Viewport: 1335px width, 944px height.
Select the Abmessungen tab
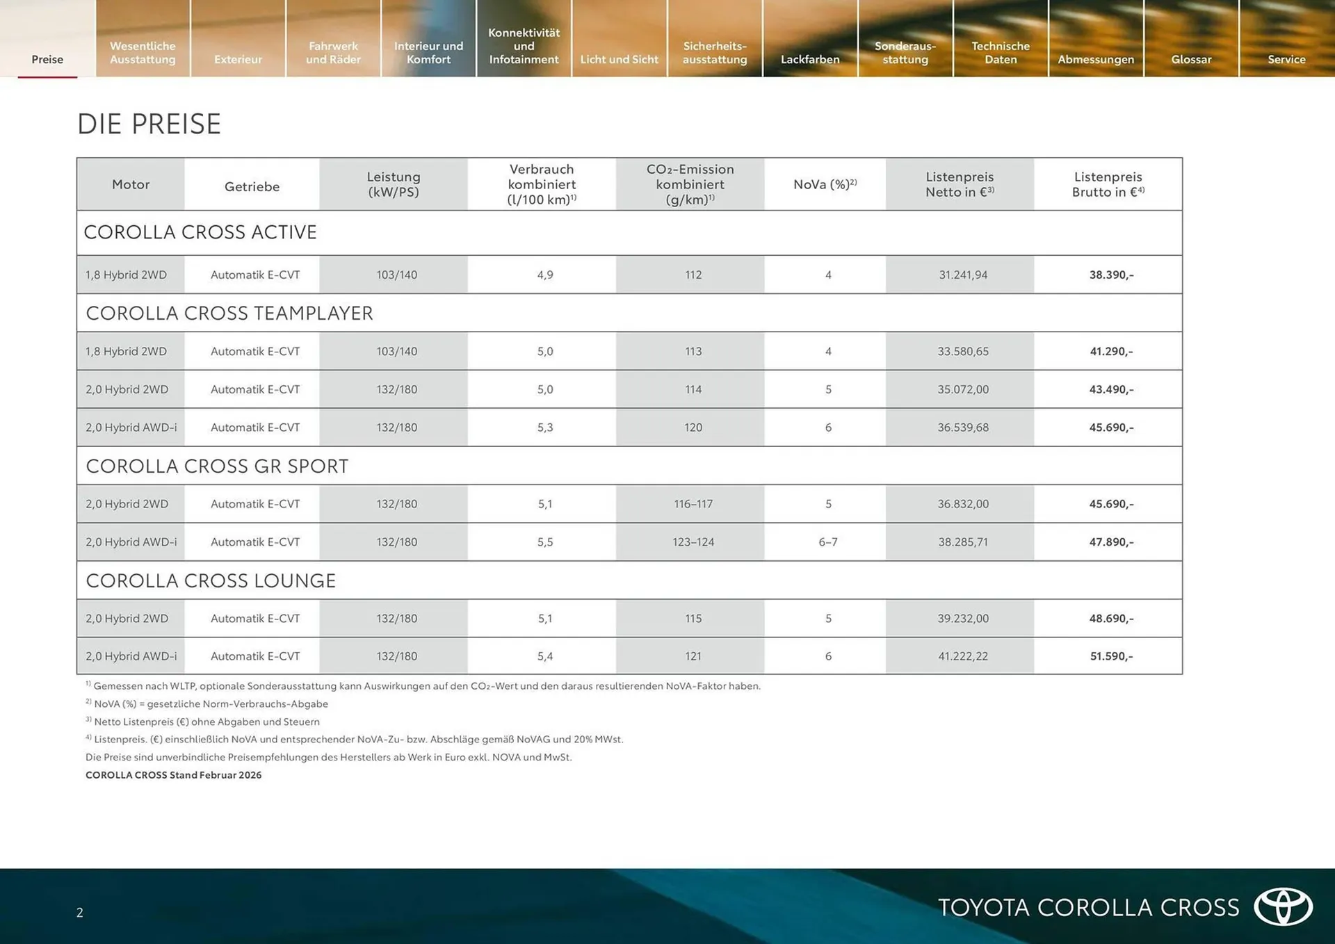click(x=1095, y=59)
